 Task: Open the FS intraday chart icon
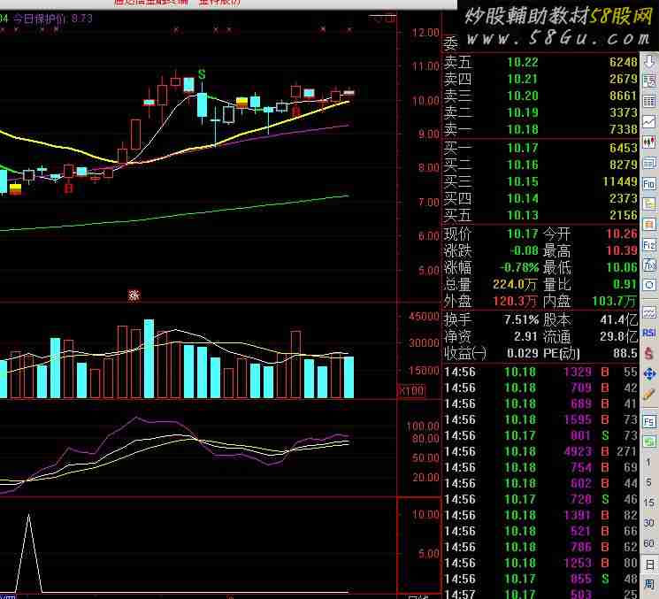click(x=649, y=422)
